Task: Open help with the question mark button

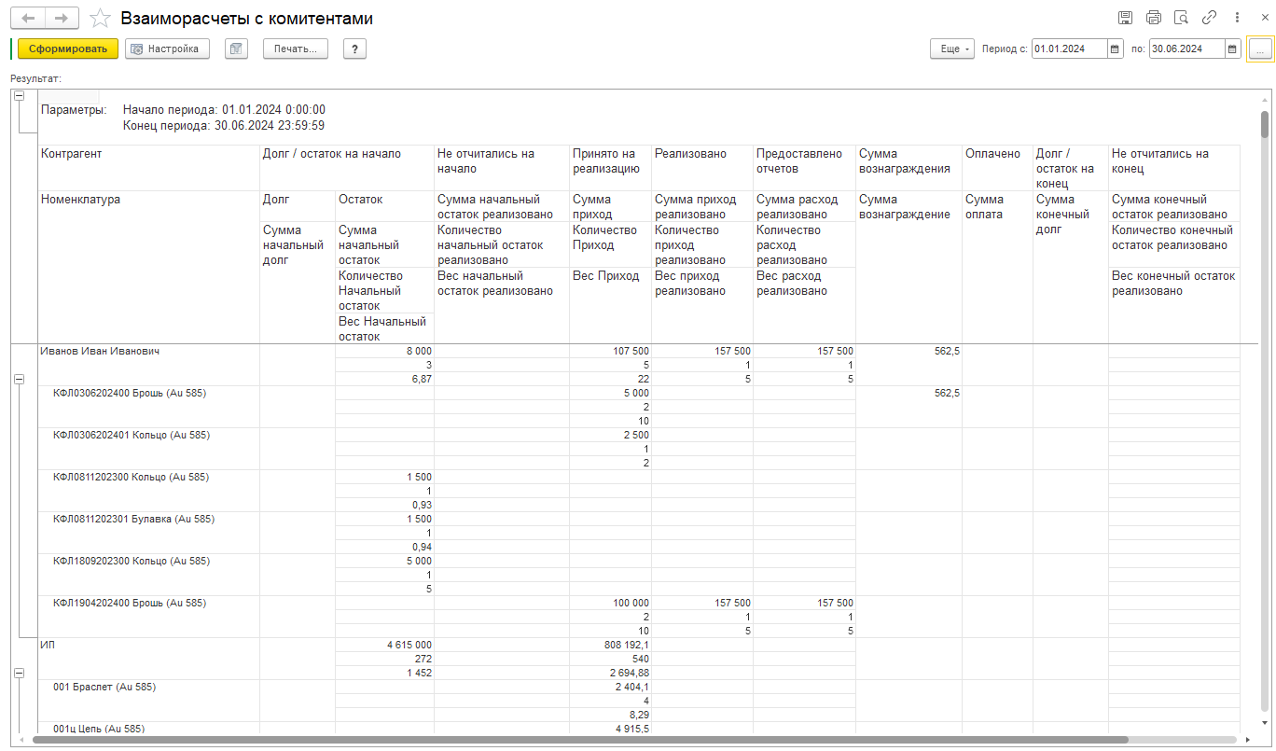Action: pyautogui.click(x=354, y=49)
